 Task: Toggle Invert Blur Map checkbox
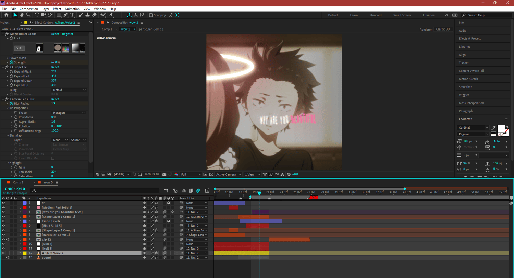click(x=53, y=158)
